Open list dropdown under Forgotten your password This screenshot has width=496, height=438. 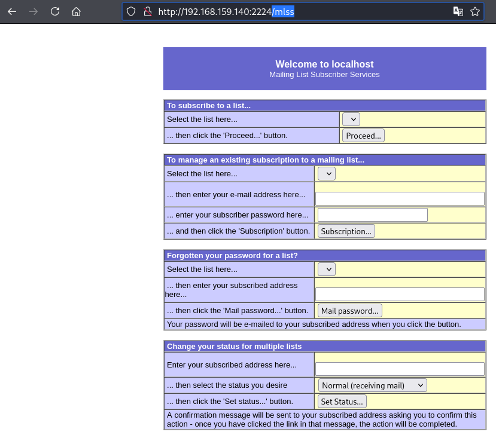pyautogui.click(x=327, y=269)
